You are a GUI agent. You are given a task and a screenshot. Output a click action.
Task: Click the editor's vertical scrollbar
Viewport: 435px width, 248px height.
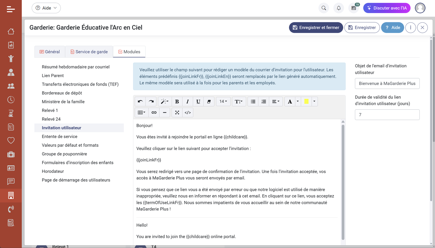pyautogui.click(x=343, y=182)
